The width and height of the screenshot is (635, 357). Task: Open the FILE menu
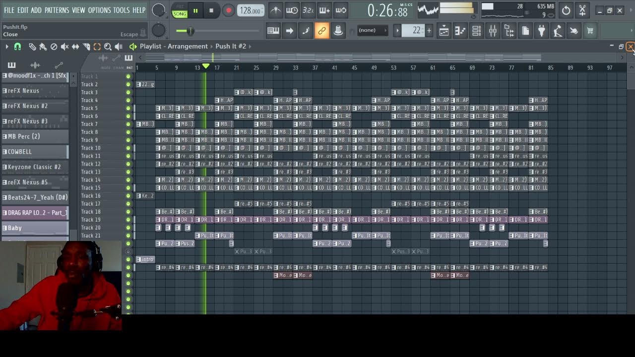pos(9,10)
